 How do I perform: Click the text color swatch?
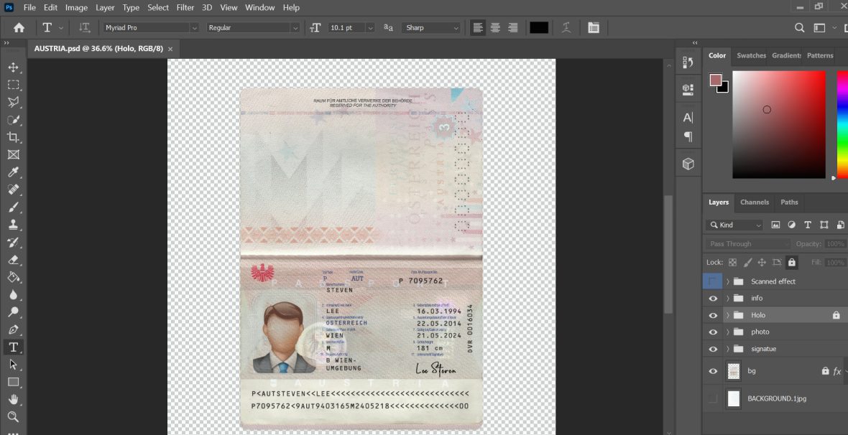(538, 27)
